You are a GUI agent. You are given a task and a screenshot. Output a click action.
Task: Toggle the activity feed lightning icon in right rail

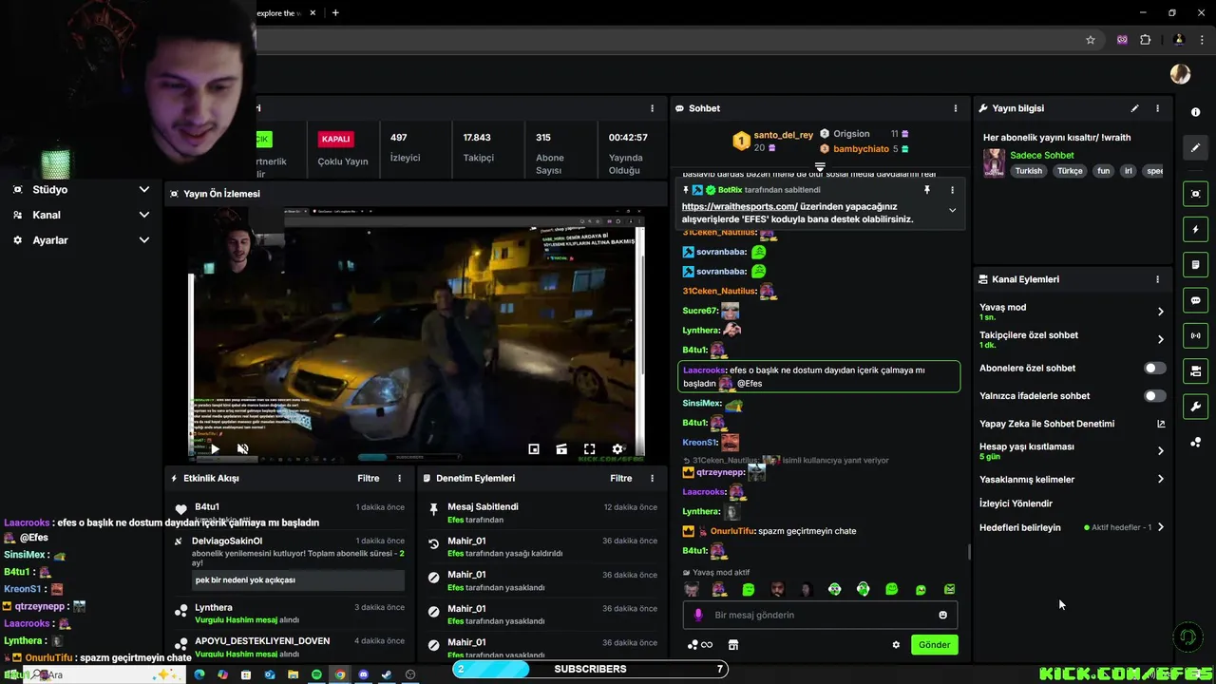point(1195,229)
